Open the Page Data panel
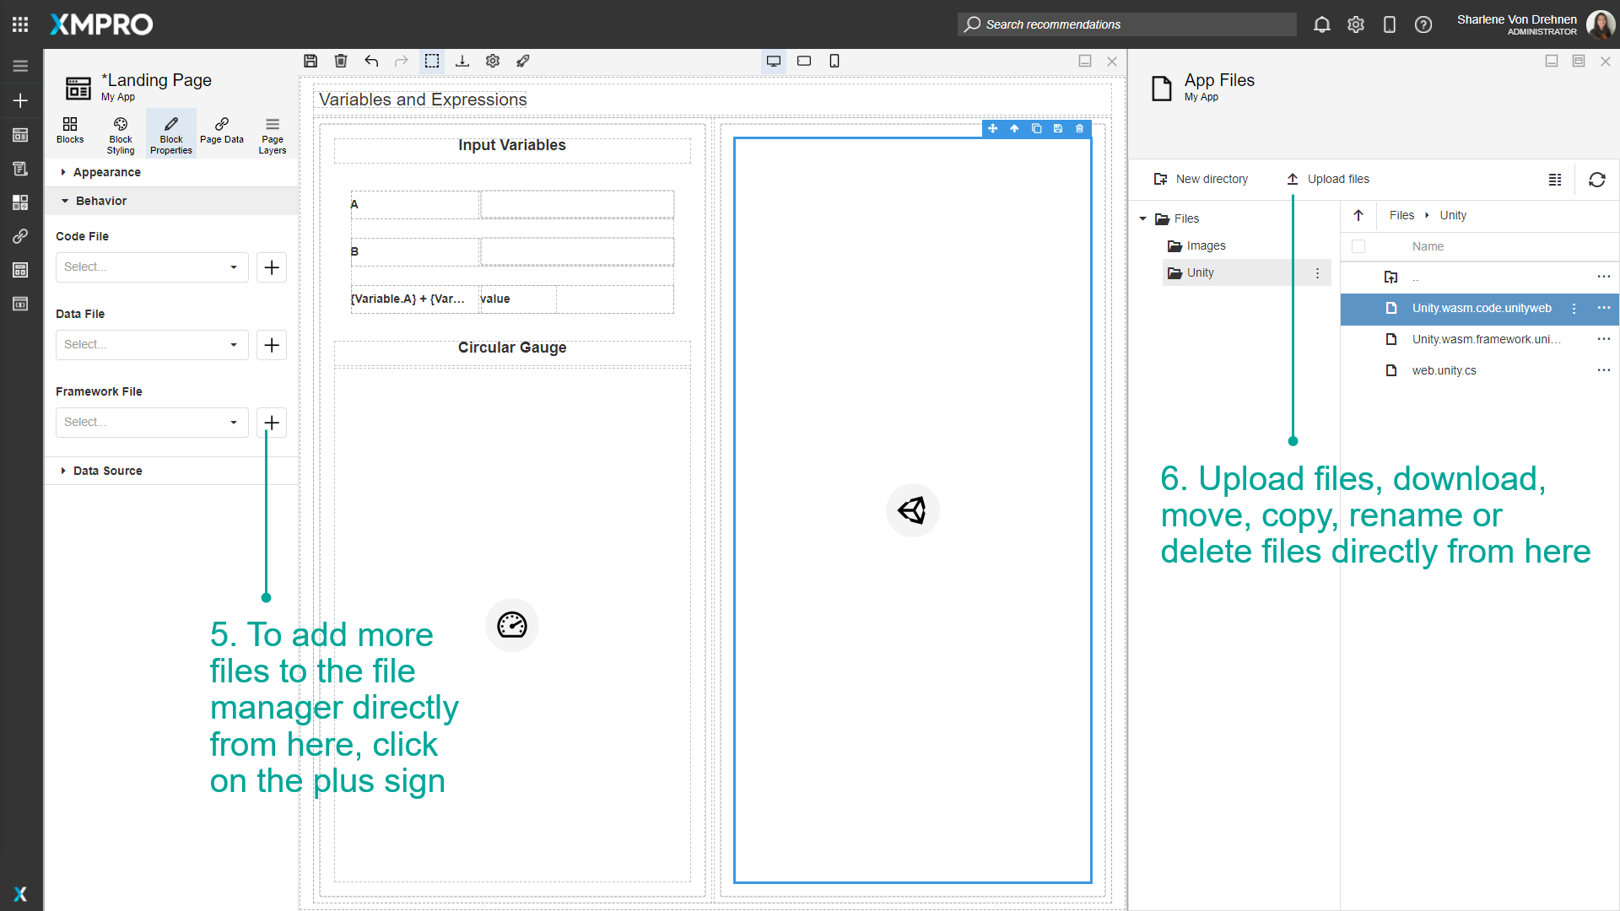Viewport: 1620px width, 911px height. [221, 132]
